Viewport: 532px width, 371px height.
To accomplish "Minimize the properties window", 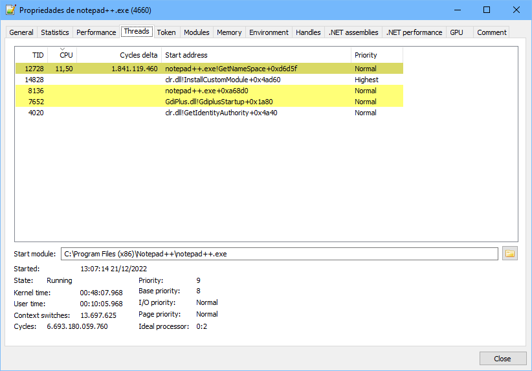I will coord(458,10).
